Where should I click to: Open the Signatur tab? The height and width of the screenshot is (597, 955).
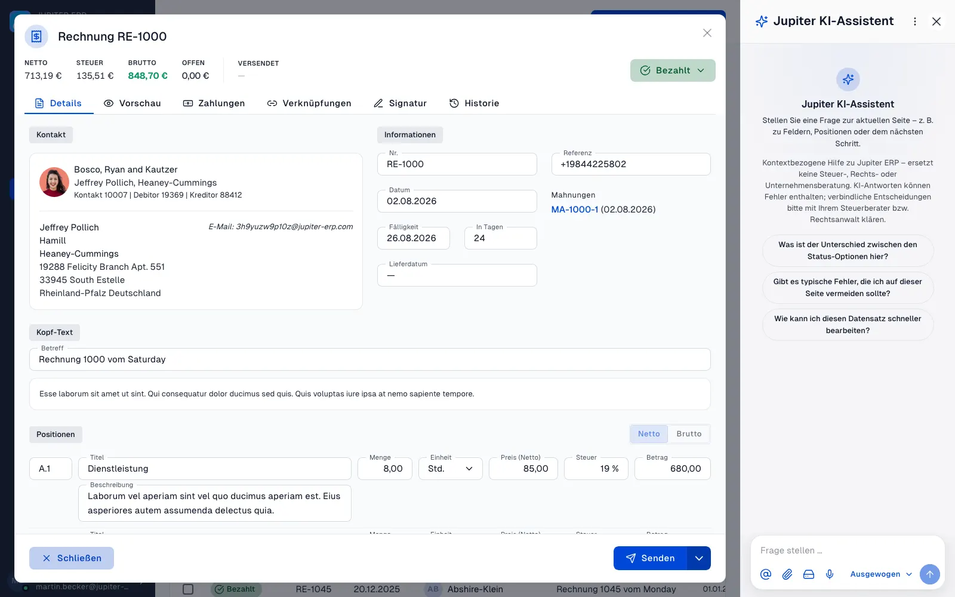[x=400, y=103]
